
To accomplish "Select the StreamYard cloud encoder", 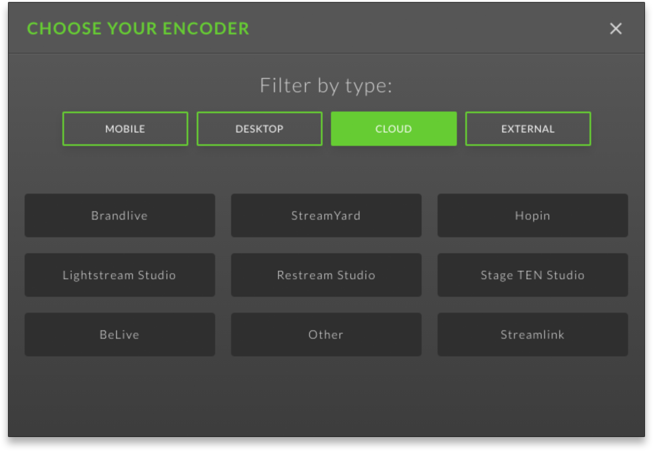I will tap(326, 216).
